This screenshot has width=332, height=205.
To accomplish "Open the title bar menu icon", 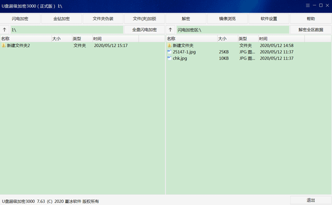I will point(308,6).
